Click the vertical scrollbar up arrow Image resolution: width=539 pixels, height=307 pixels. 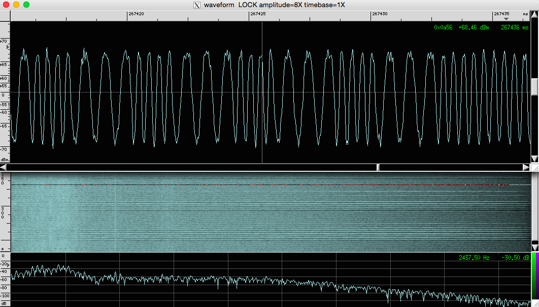click(x=534, y=15)
